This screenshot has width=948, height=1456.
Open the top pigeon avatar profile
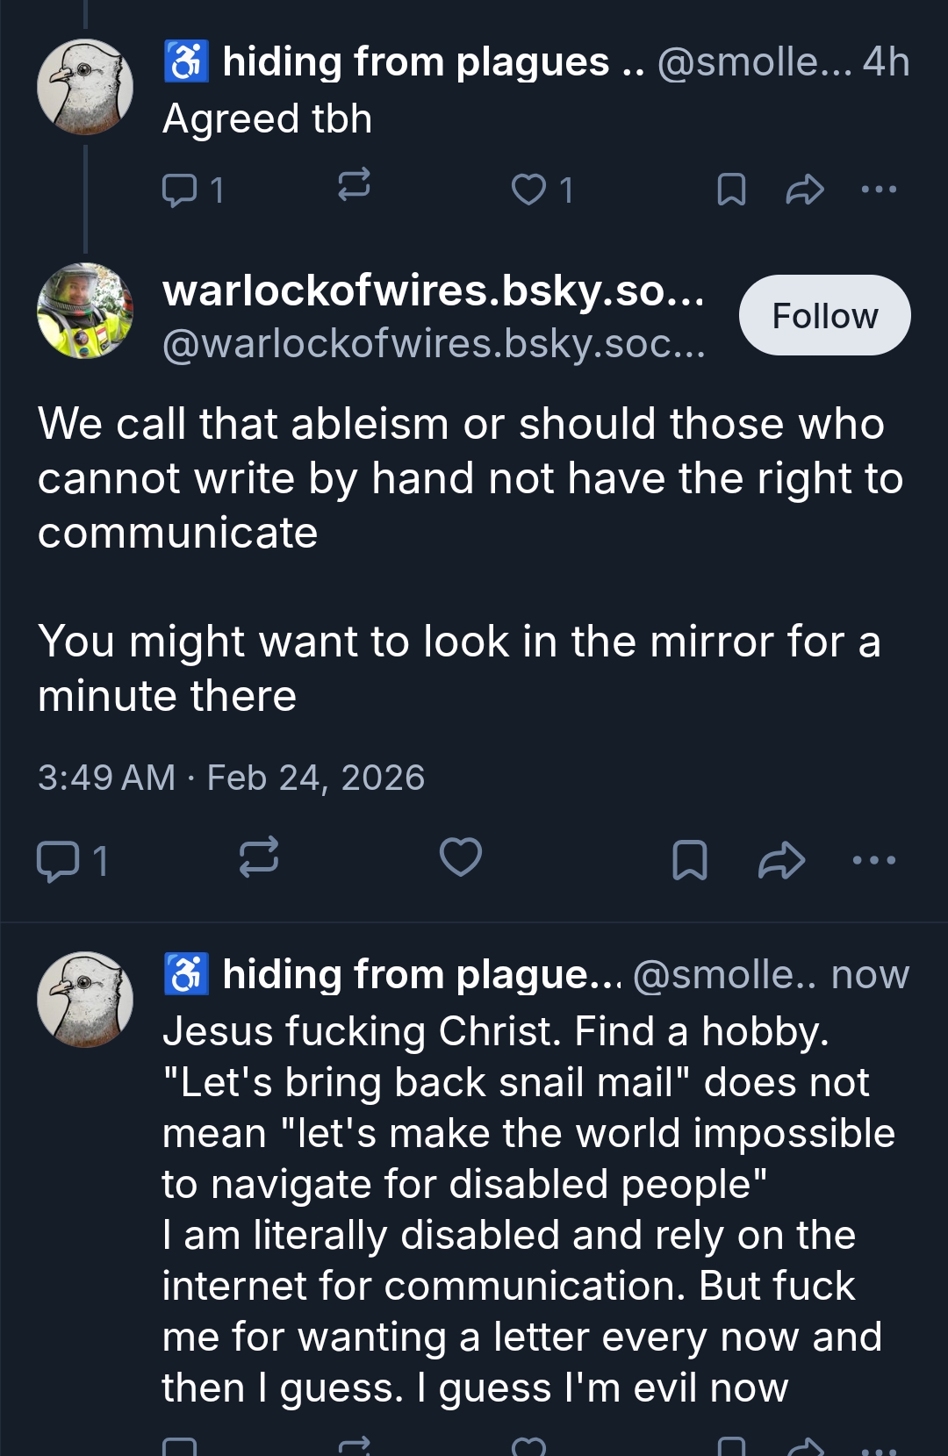click(x=85, y=87)
